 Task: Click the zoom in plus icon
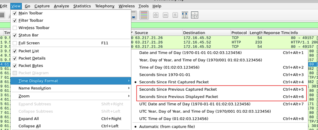click(x=156, y=15)
